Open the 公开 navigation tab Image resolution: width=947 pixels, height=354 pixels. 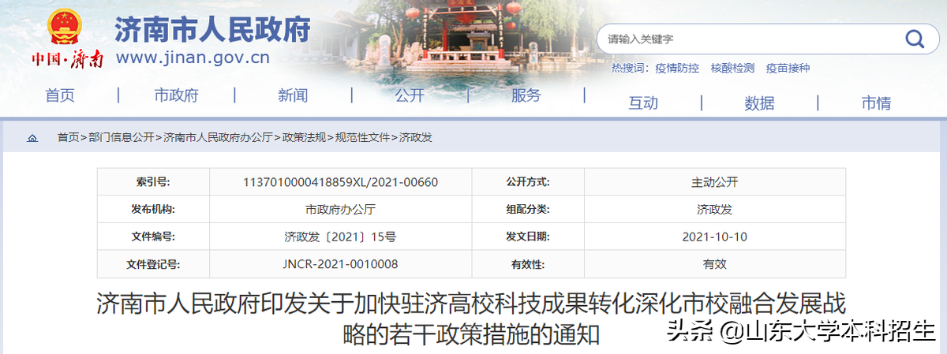click(x=410, y=95)
